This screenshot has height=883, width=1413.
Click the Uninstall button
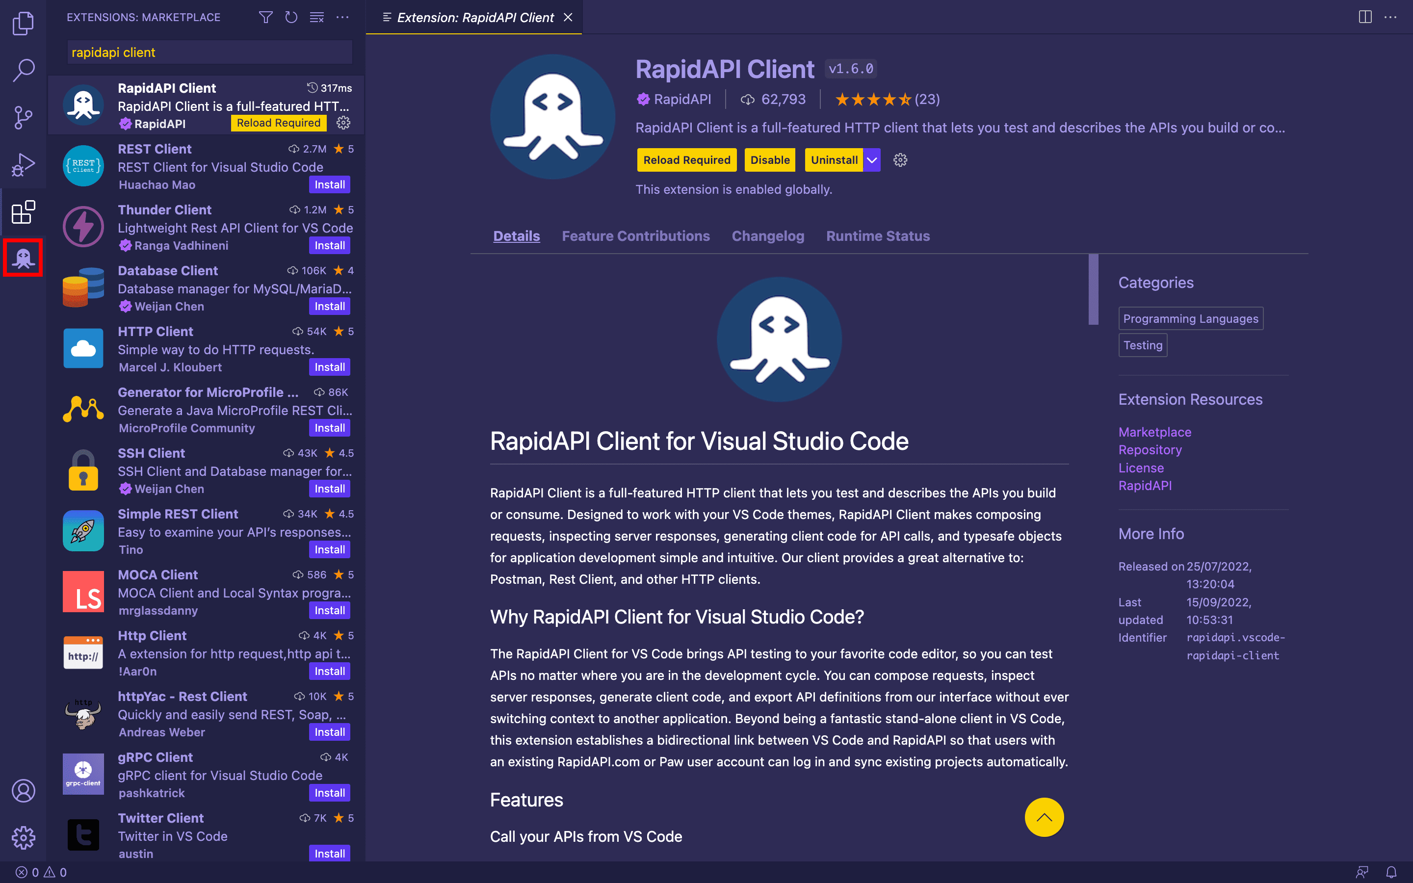834,160
